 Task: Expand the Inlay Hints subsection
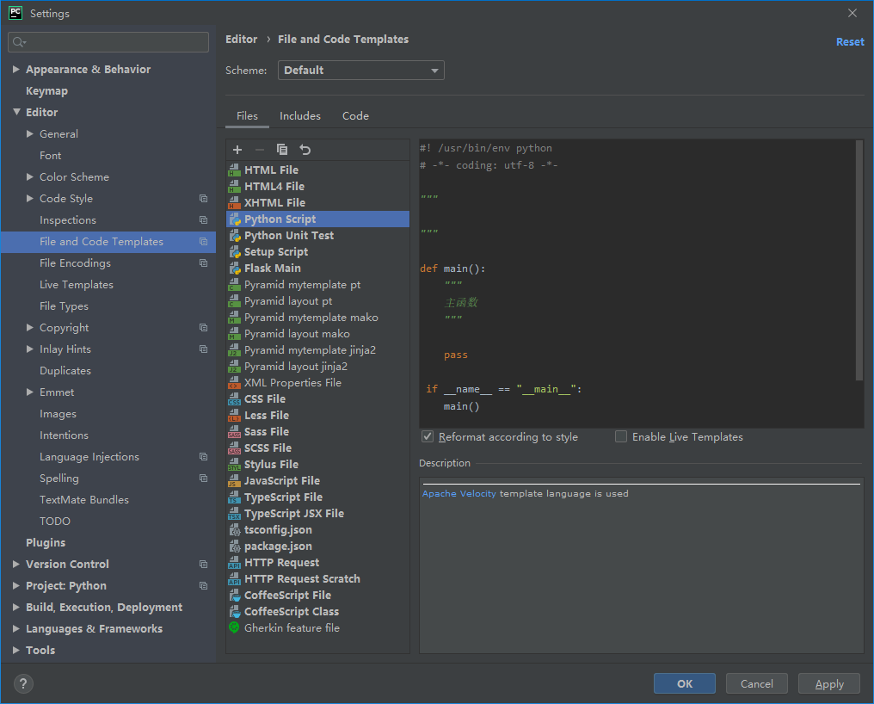(x=30, y=349)
